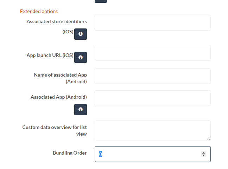
Task: Click the Extended options heading
Action: pyautogui.click(x=39, y=11)
